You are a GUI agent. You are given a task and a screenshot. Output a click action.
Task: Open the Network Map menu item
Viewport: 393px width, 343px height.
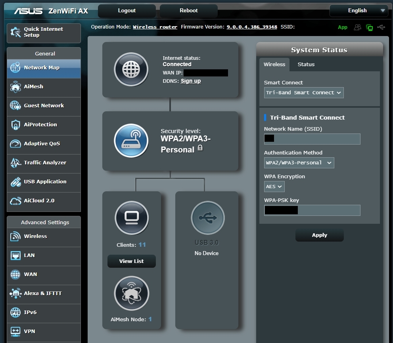pyautogui.click(x=44, y=68)
